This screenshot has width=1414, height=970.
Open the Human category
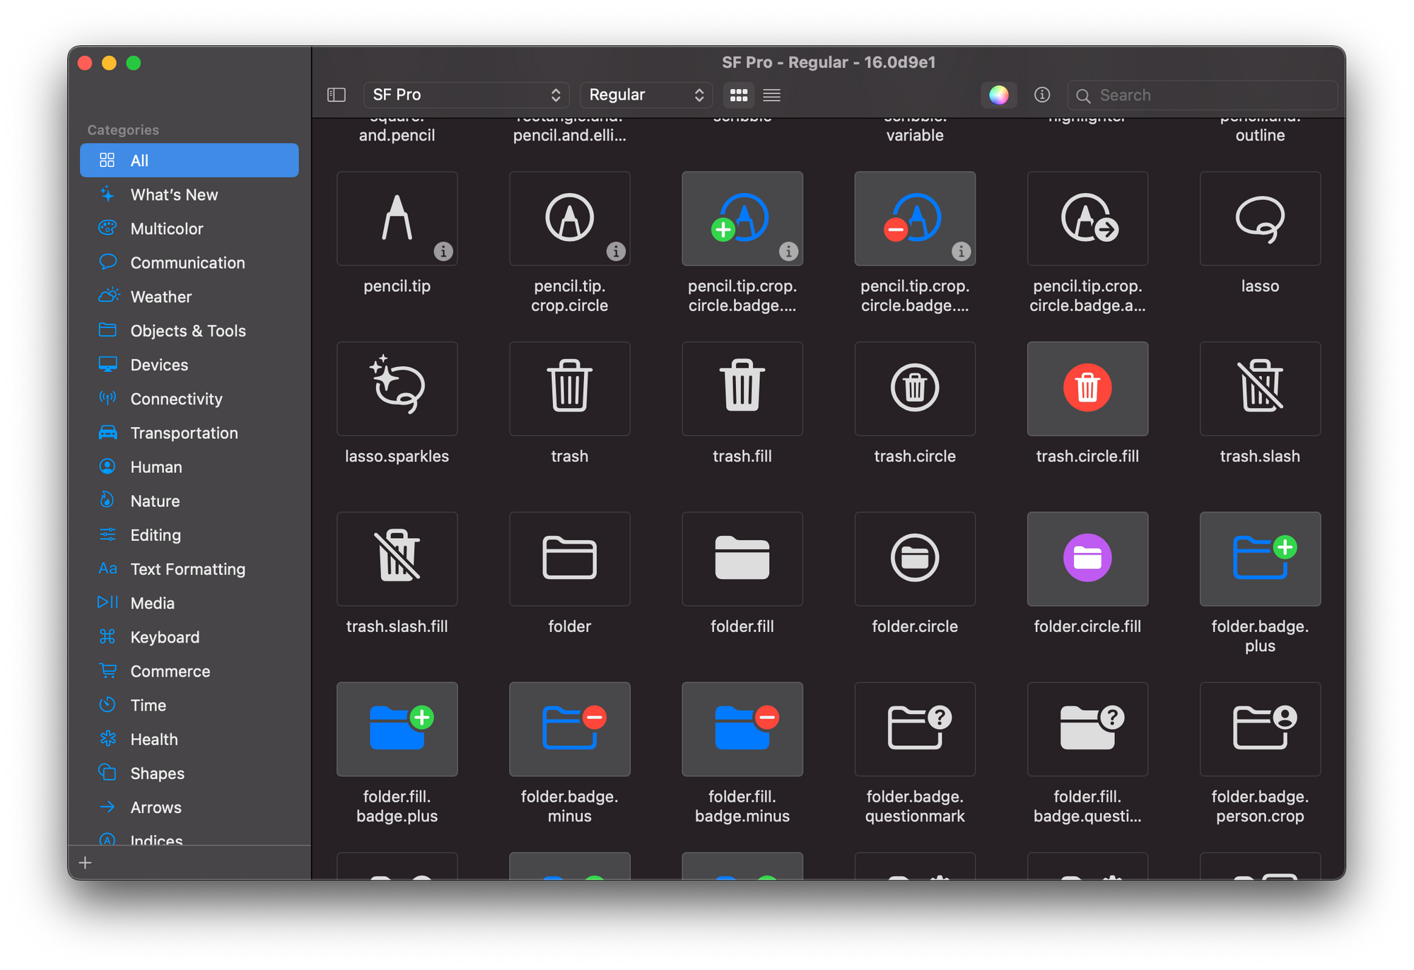(x=189, y=467)
